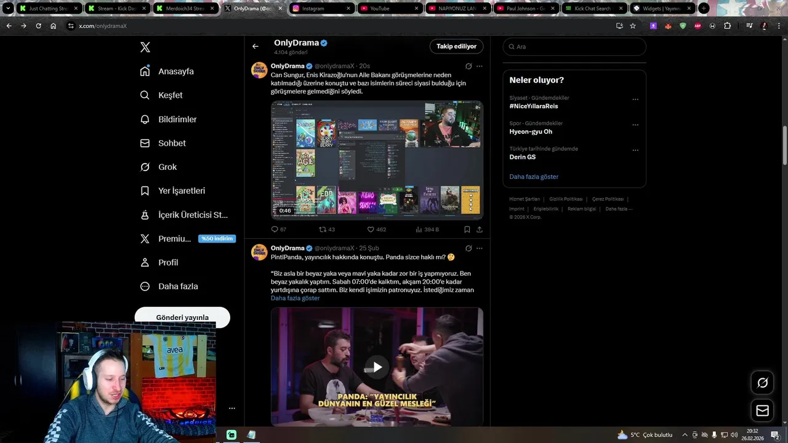Open Premium sidebar item
Image resolution: width=788 pixels, height=443 pixels.
[187, 239]
